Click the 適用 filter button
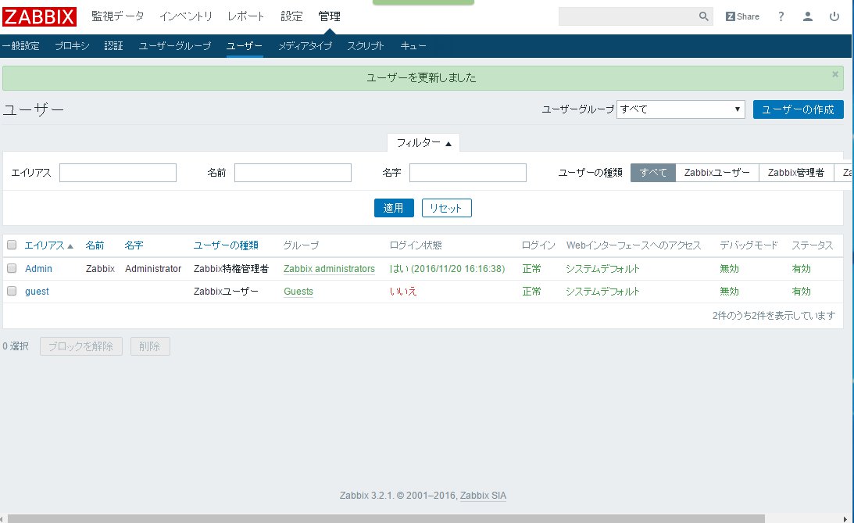The height and width of the screenshot is (523, 854). point(394,208)
